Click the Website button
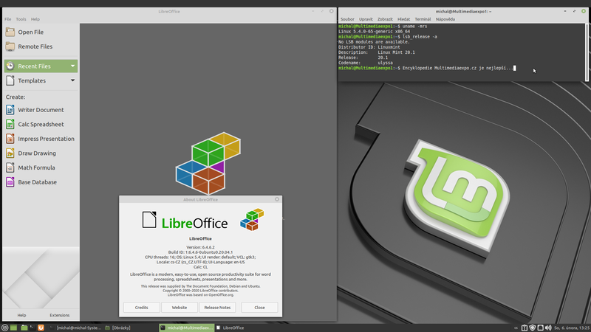 180,308
